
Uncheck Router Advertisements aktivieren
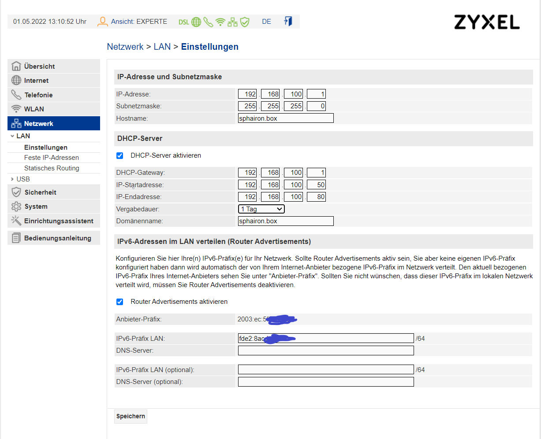point(119,302)
